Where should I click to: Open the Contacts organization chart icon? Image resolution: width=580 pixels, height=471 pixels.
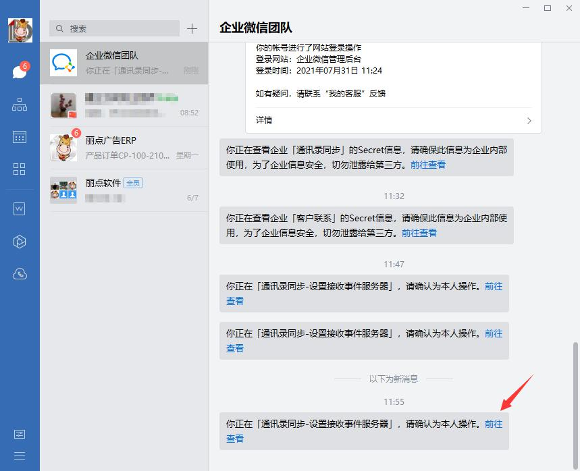(20, 105)
